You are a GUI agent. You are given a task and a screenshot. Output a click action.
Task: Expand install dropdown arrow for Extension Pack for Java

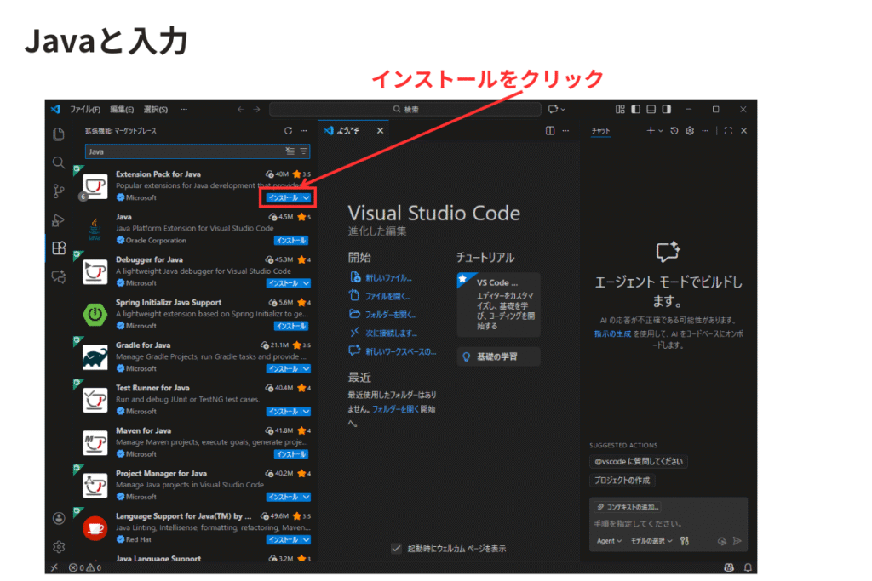click(x=306, y=197)
